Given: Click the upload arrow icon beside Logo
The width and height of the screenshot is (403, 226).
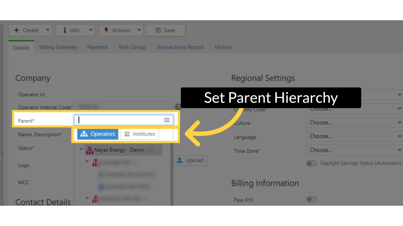Looking at the screenshot, I should point(180,160).
